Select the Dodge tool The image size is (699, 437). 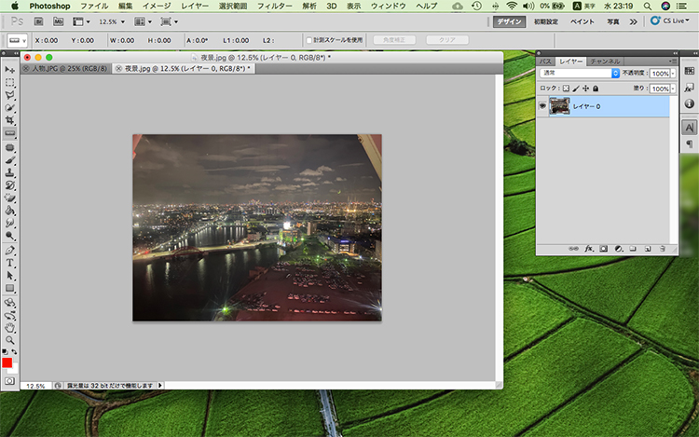click(10, 235)
